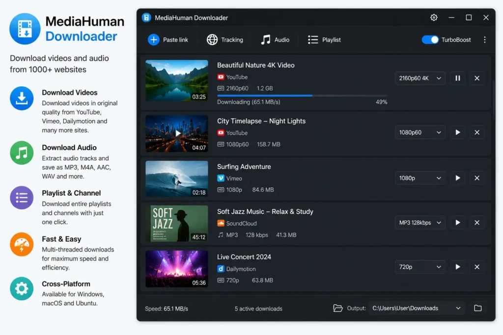503x335 pixels.
Task: Click the 128 kbps bitrate text
Action: (x=256, y=235)
